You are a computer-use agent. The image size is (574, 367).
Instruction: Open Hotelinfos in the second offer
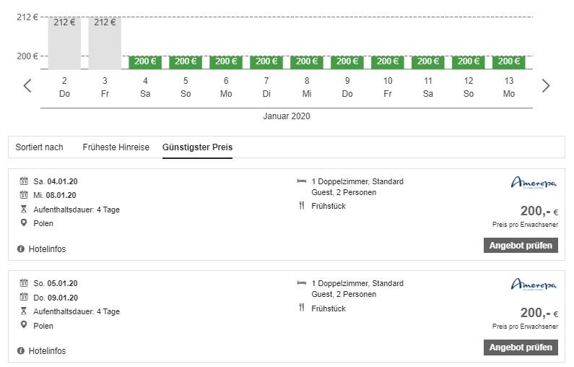[x=47, y=351]
